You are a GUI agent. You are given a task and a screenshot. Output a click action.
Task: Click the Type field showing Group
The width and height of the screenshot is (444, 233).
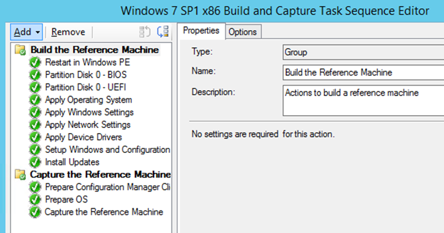(363, 52)
